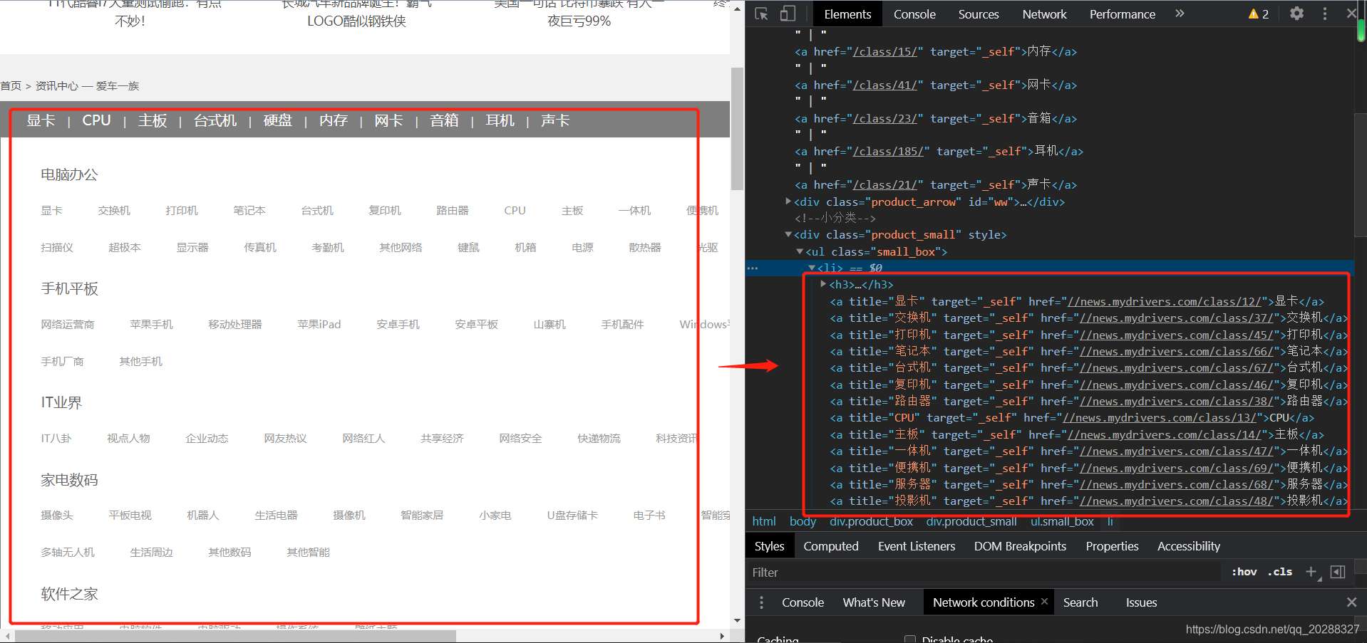Open the drawer three-dot menu
This screenshot has height=643, width=1367.
click(761, 602)
